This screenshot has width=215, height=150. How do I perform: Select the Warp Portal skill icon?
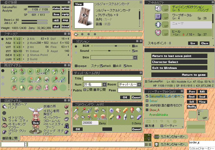(x=158, y=17)
